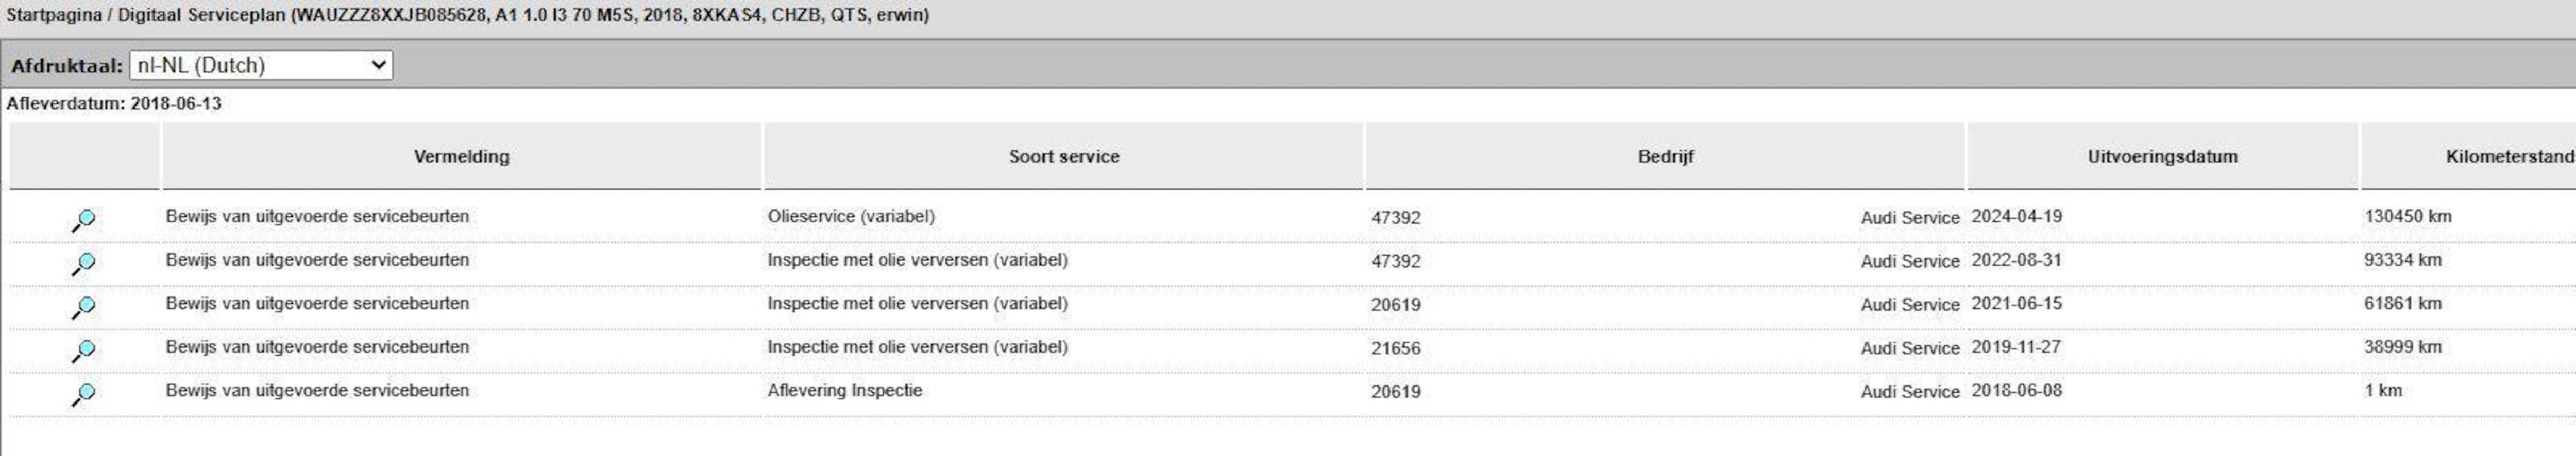View details of the 2021-06-15 inspection
Screen dimensions: 2576x456
coord(84,307)
